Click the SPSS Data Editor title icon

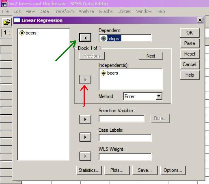[4, 4]
